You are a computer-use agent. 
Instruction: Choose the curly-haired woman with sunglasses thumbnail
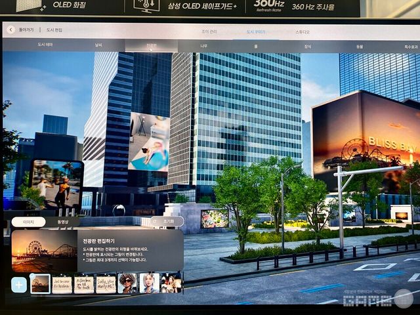tap(127, 283)
